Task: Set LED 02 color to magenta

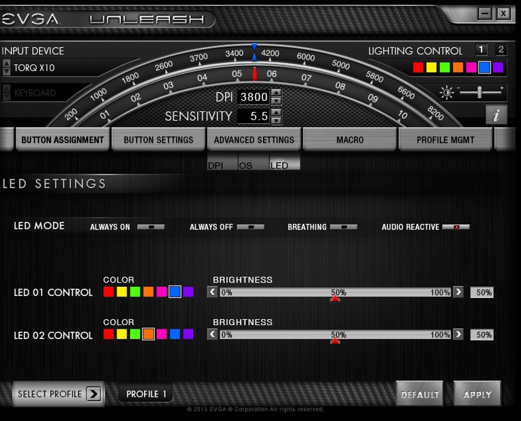Action: (162, 334)
